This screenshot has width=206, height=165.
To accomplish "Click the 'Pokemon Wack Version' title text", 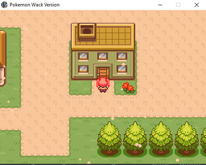I will coord(35,5).
